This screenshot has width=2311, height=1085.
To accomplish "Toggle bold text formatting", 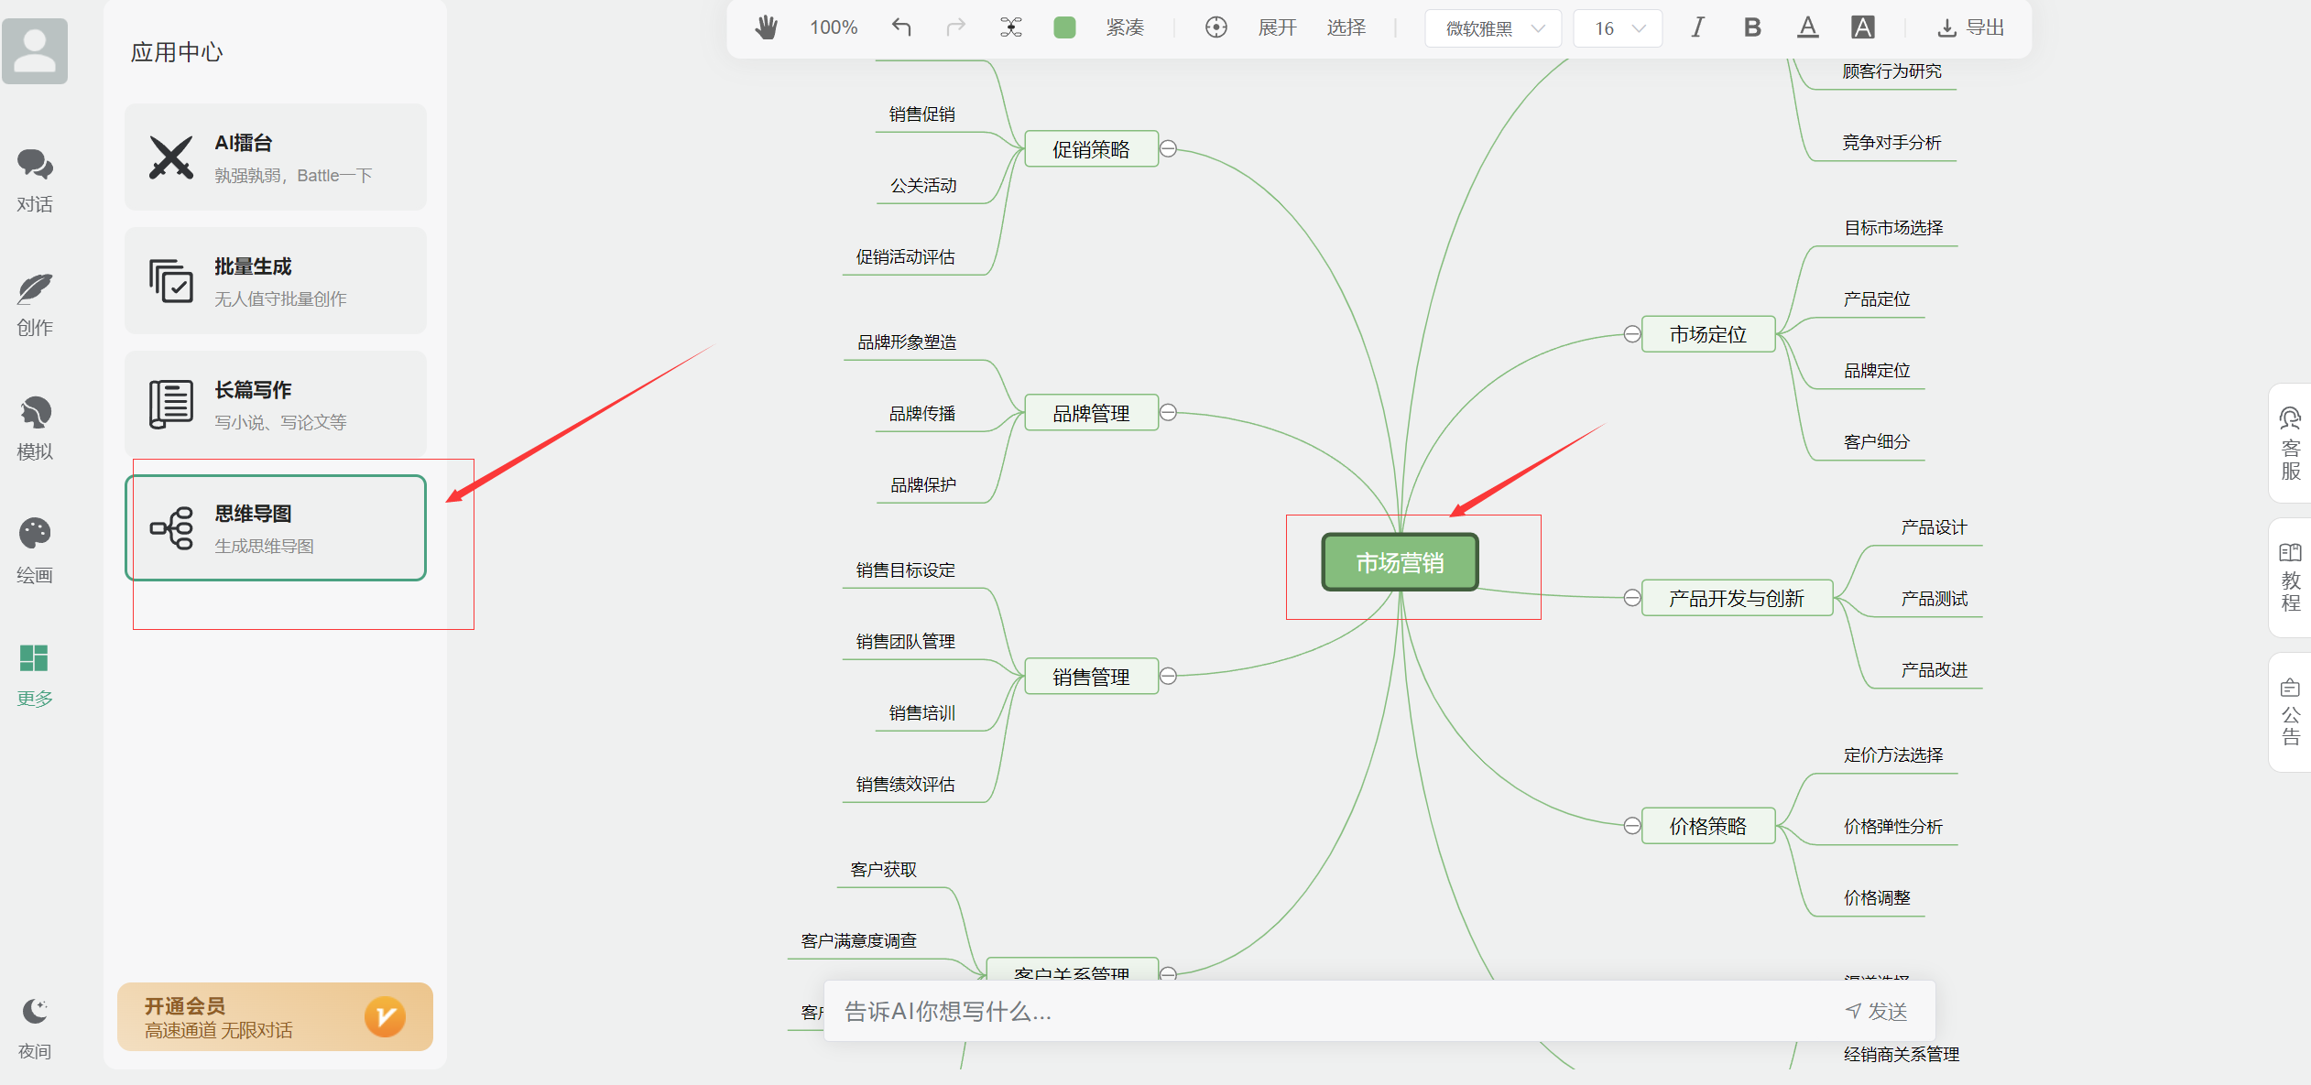I will 1752,27.
